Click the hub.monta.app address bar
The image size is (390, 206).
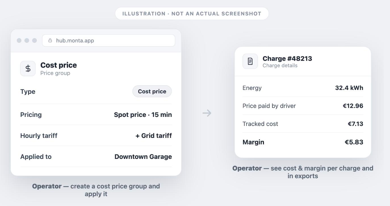108,41
